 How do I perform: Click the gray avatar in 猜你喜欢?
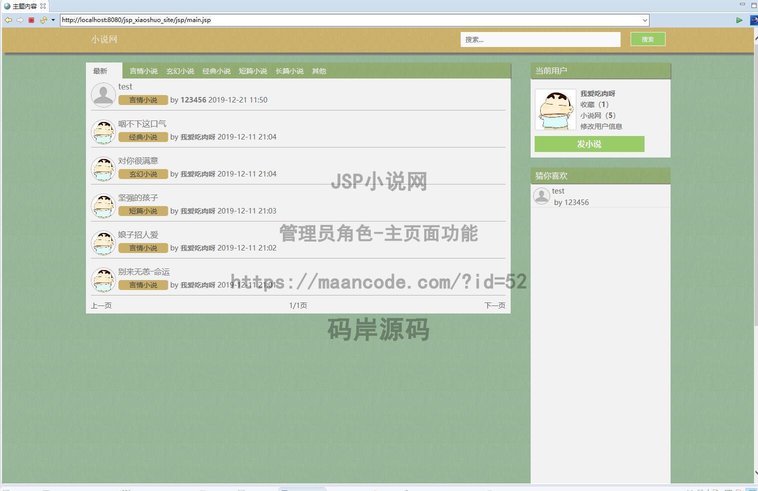pos(542,196)
